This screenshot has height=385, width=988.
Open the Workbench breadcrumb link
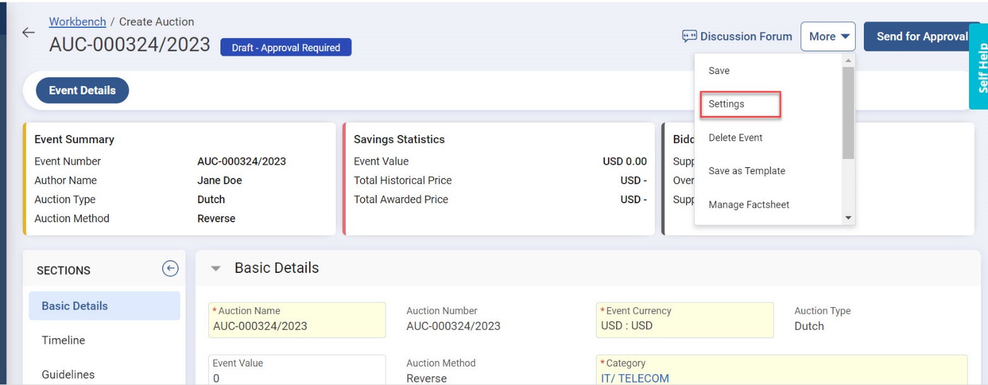tap(77, 22)
